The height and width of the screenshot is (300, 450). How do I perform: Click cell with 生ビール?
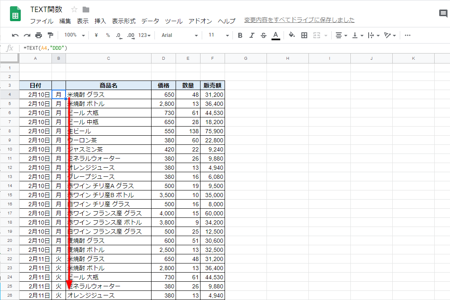(x=108, y=131)
